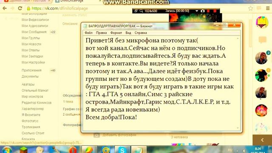The image size is (272, 153).
Task: Open the Редактор Комиксов app link
Action: point(37,103)
